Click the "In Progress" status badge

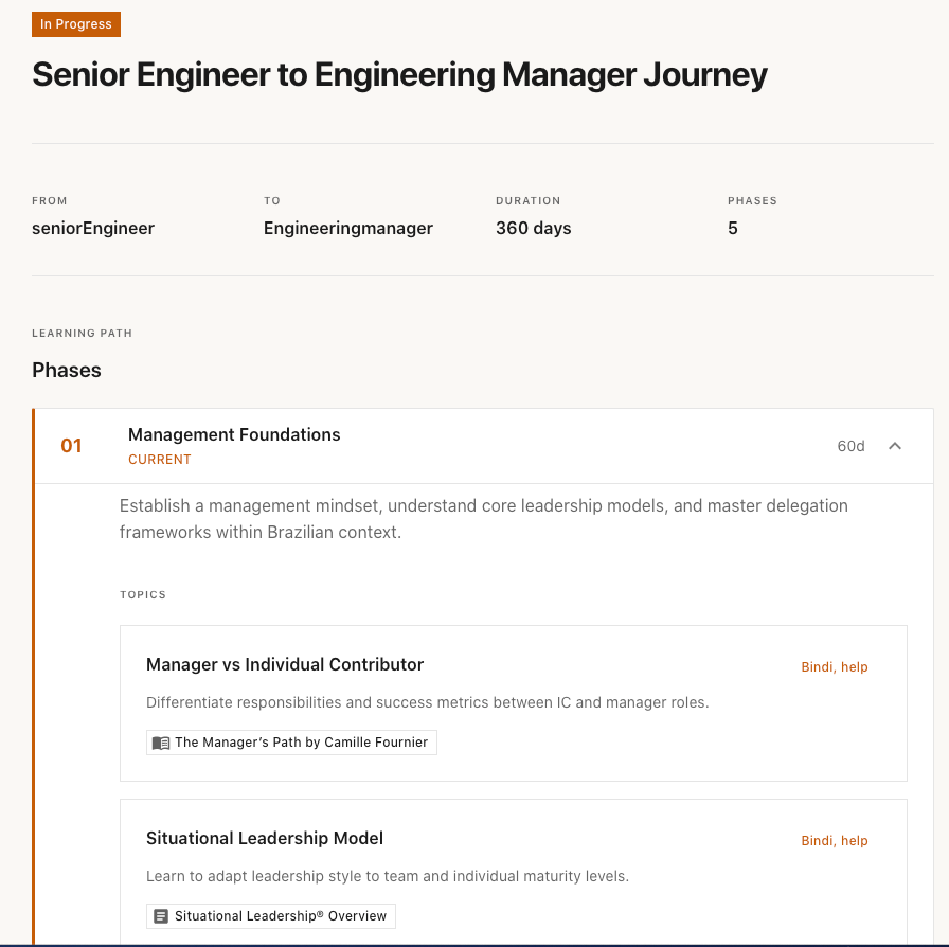pyautogui.click(x=76, y=24)
